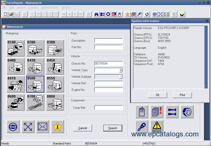Click the Cancel button
211x146 pixels.
[x=82, y=128]
